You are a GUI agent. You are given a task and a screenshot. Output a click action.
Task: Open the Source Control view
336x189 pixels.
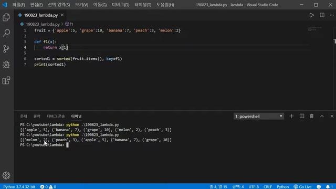tap(6, 49)
